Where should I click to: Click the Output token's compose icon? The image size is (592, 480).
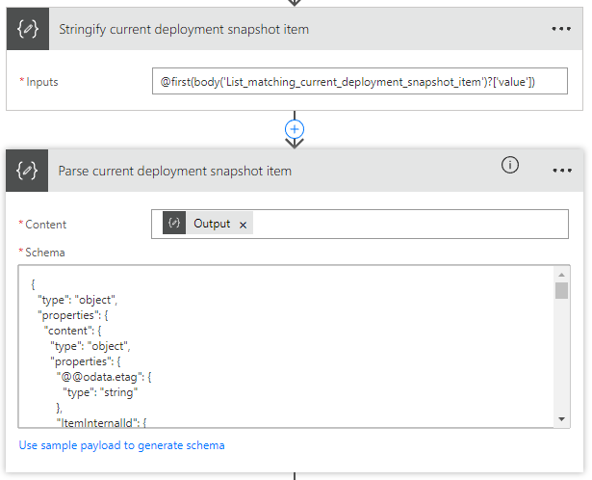[174, 224]
